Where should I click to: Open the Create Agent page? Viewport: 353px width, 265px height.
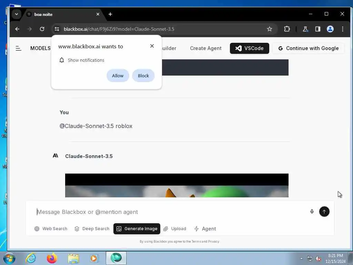[205, 48]
